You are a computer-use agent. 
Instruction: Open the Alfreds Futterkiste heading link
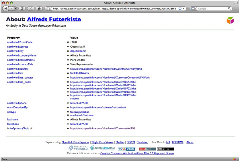pyautogui.click(x=54, y=19)
